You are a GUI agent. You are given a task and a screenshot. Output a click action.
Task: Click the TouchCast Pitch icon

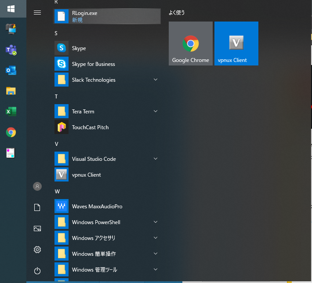[x=62, y=127]
